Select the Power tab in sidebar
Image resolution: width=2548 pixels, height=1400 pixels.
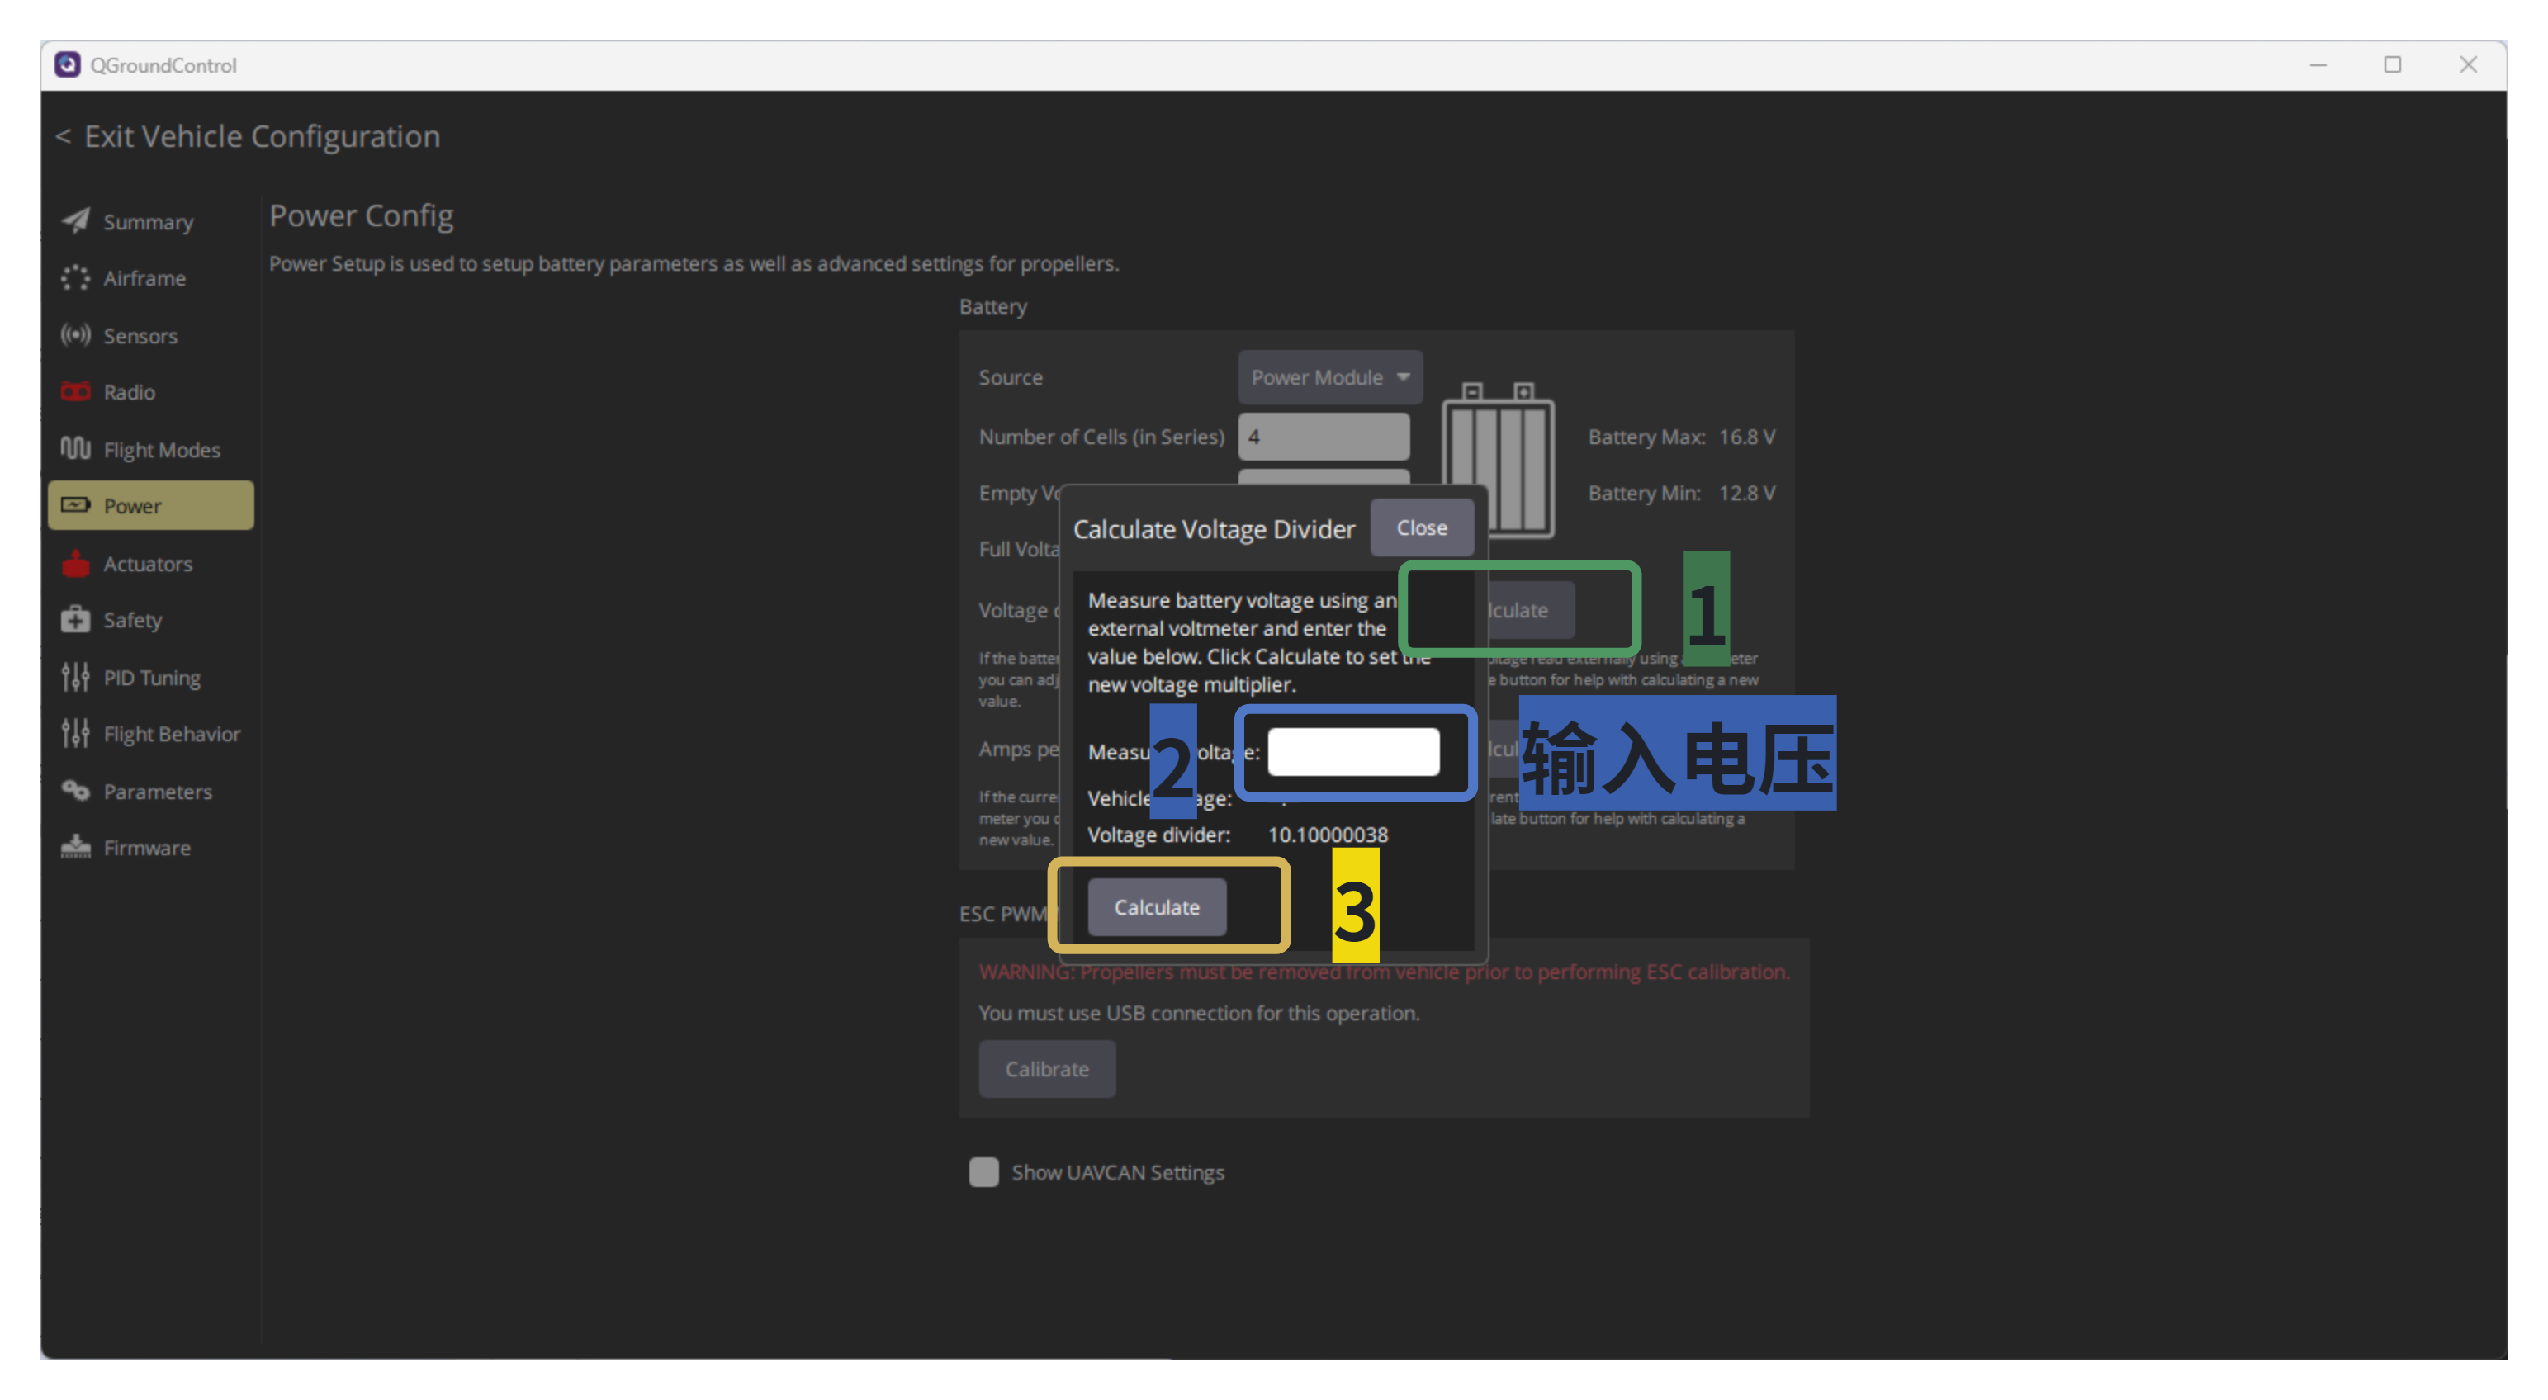[150, 505]
